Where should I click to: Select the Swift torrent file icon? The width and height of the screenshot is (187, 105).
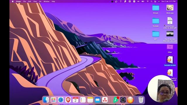tap(170, 73)
